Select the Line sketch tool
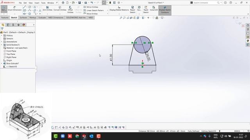The image size is (250, 140). tap(24, 7)
